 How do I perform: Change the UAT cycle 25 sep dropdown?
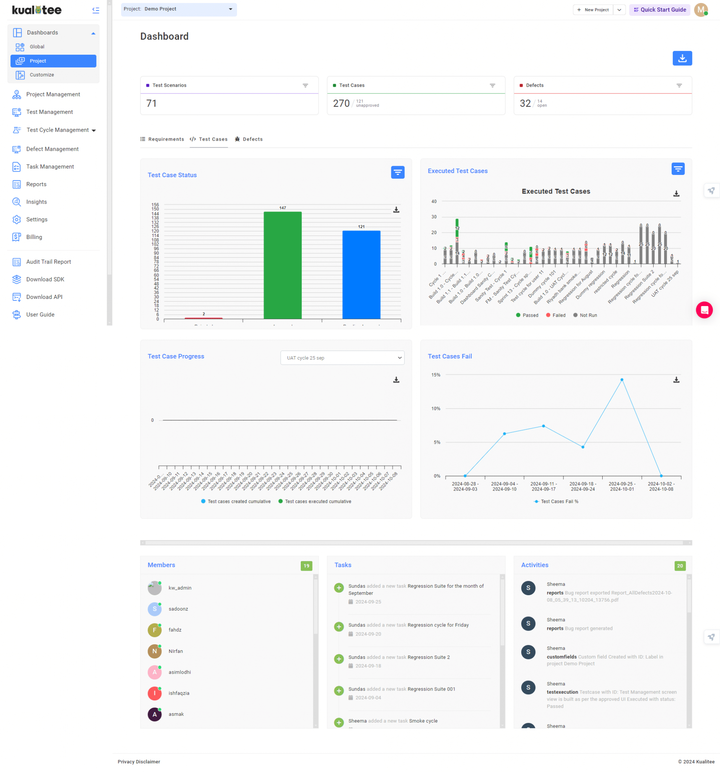343,358
